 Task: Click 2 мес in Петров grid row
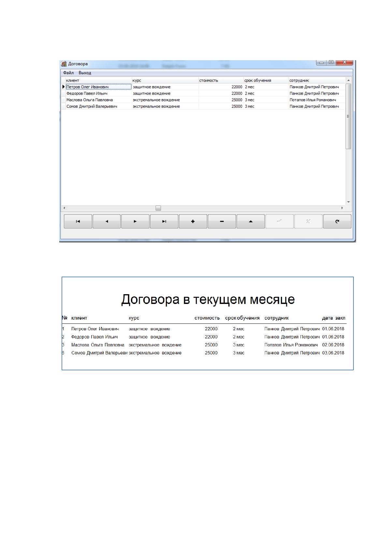point(266,87)
